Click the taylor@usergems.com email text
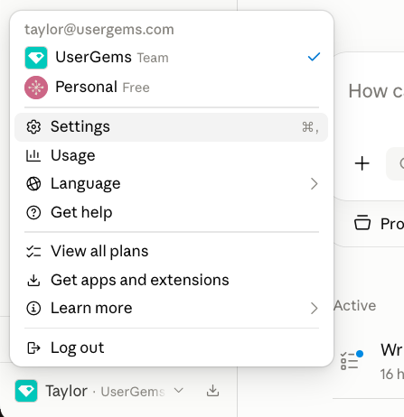 click(x=99, y=30)
